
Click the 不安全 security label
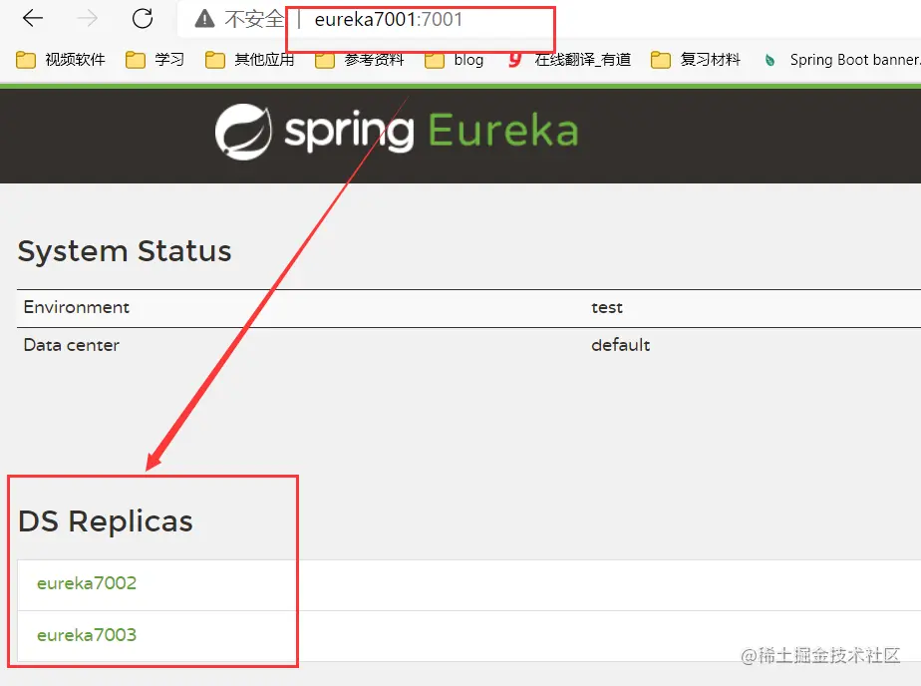254,19
